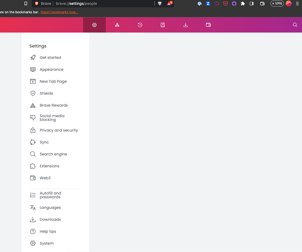The width and height of the screenshot is (302, 252).
Task: Click the bookmark flag icon near the address bar
Action: click(26, 4)
